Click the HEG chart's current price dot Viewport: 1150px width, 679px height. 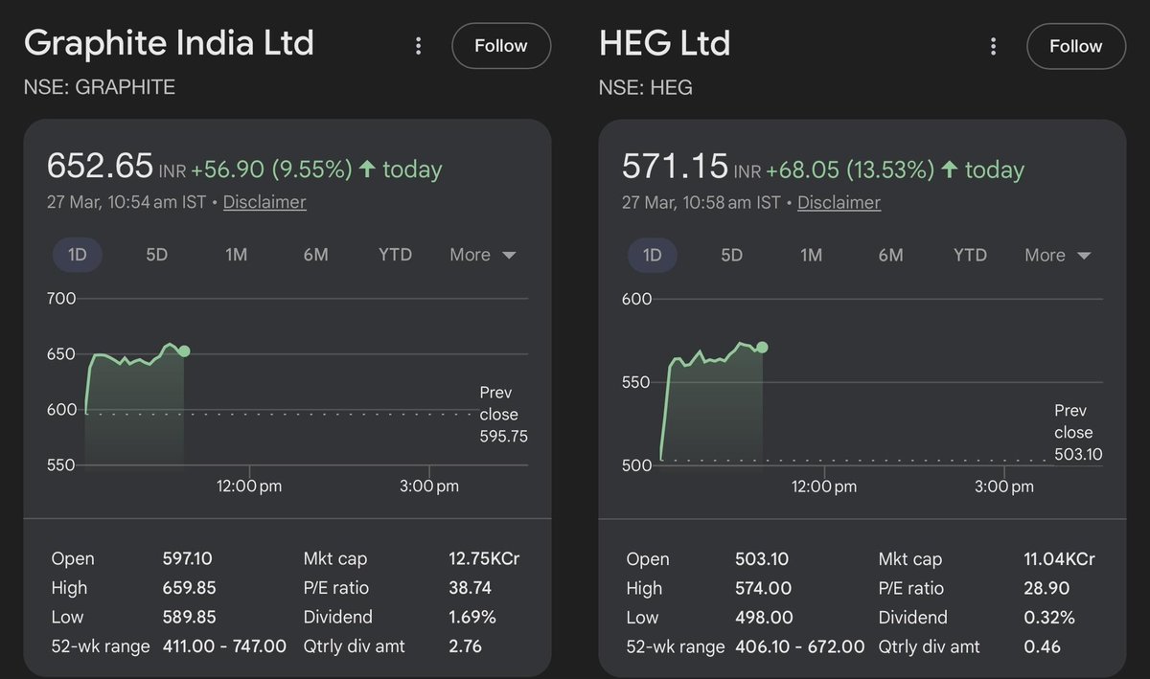coord(763,347)
